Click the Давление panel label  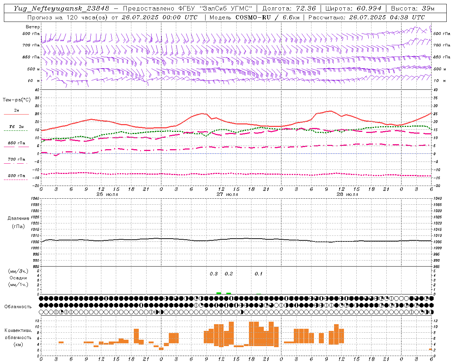[18, 218]
